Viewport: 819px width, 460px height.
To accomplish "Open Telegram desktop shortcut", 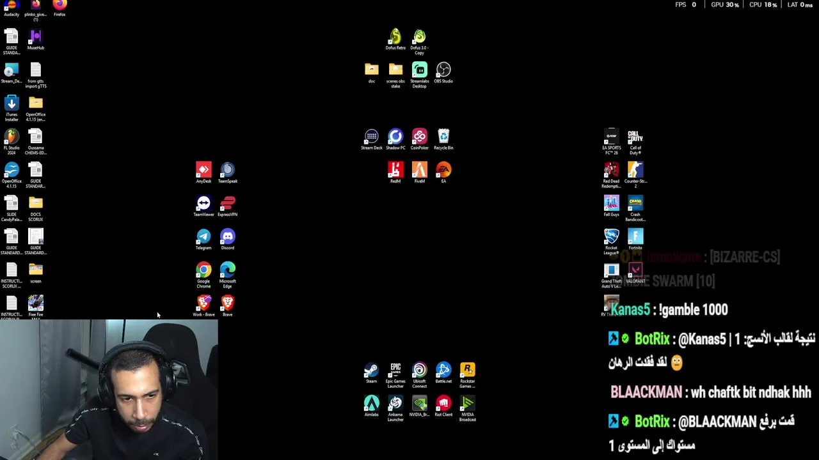I will click(x=203, y=239).
